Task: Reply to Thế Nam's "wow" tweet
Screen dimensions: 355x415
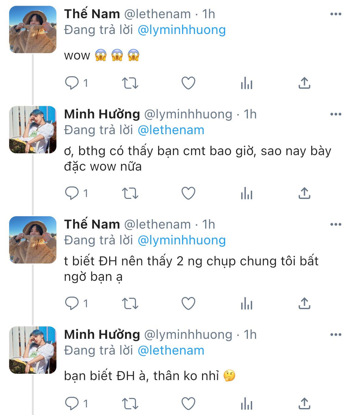Action: click(x=72, y=83)
